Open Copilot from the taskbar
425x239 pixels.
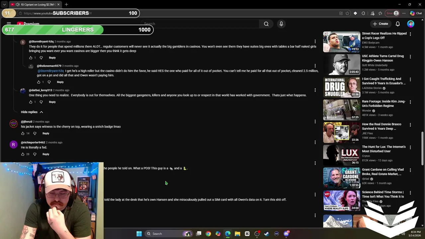coord(218,234)
